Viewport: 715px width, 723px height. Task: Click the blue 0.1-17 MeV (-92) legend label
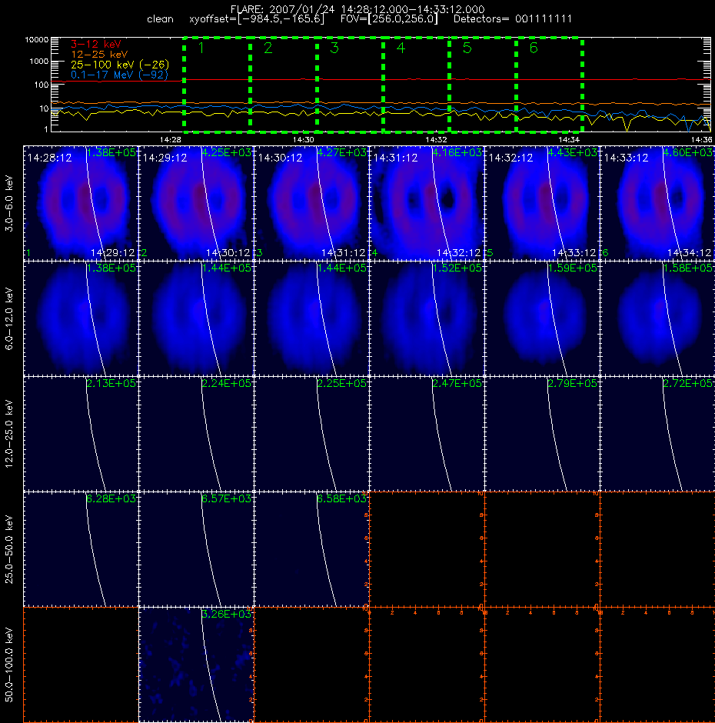click(119, 75)
